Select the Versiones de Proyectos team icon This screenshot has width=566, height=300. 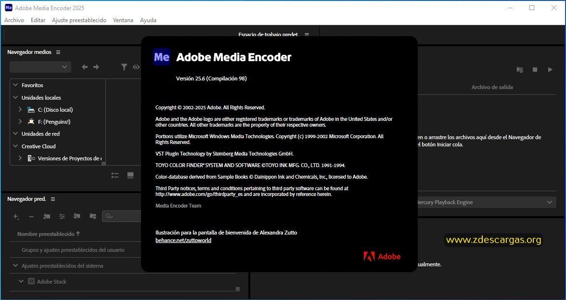(31, 158)
